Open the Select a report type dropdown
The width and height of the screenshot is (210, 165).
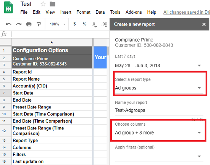tap(159, 88)
